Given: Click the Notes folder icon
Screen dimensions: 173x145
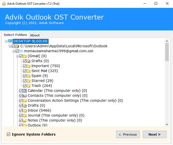Looking at the screenshot, I should (x=25, y=121).
